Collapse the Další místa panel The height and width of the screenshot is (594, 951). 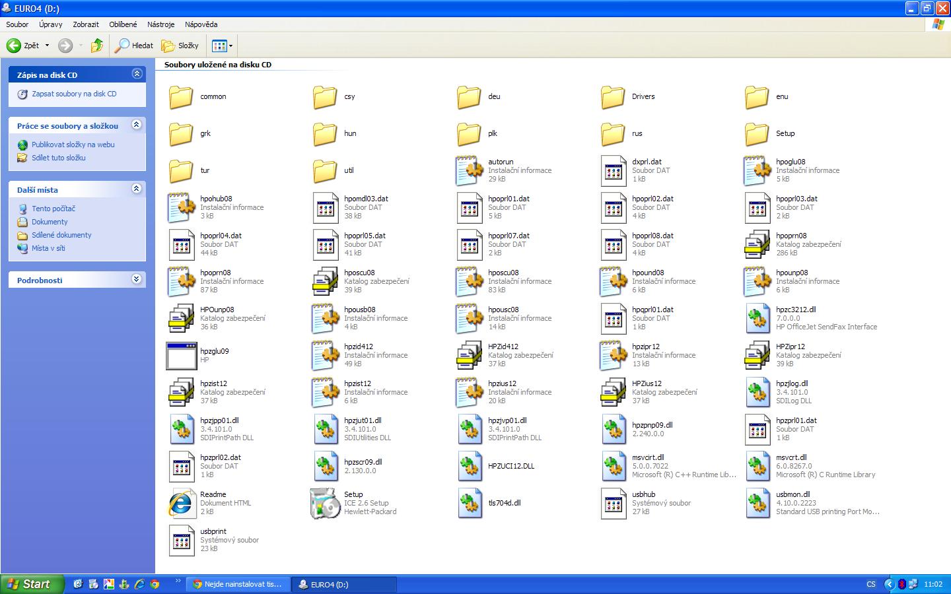pyautogui.click(x=137, y=189)
